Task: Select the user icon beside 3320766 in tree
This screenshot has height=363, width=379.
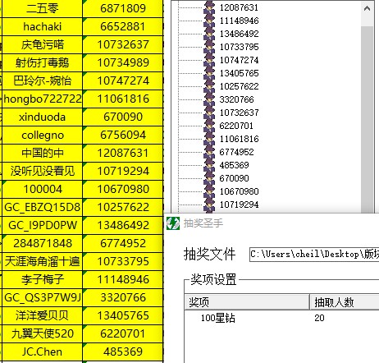Action: [209, 99]
